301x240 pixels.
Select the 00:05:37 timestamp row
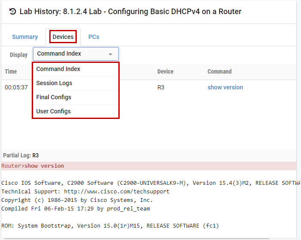point(16,87)
